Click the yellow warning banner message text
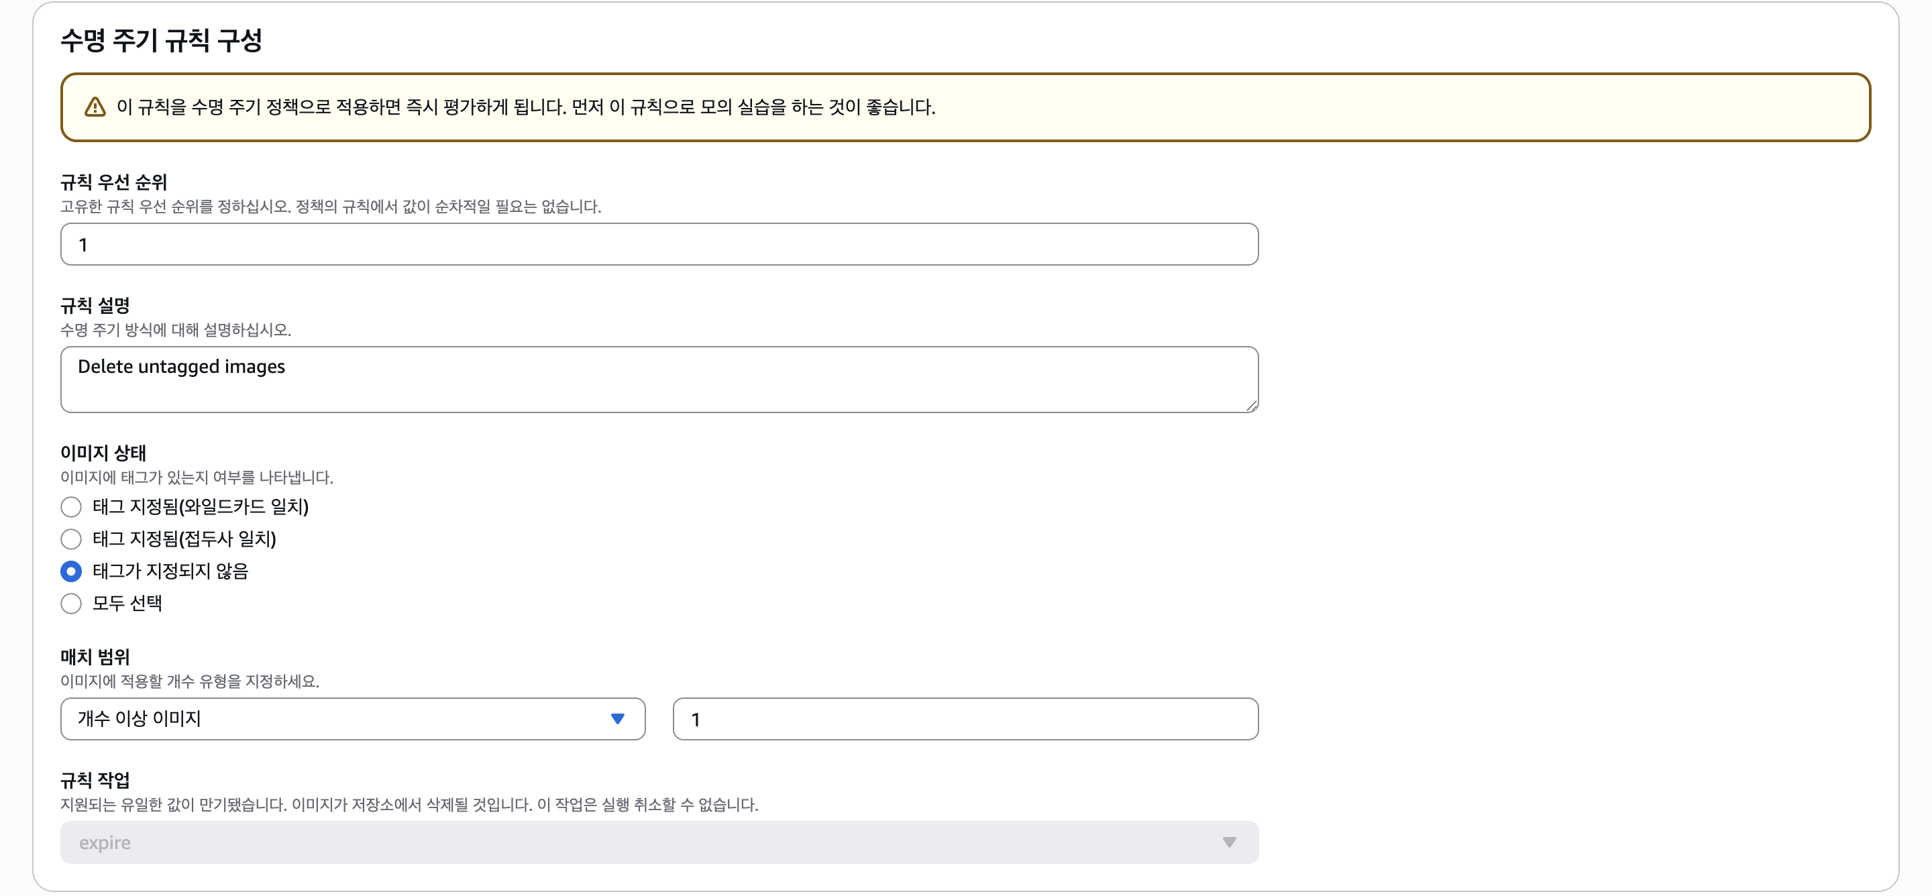The image size is (1932, 896). pos(525,107)
